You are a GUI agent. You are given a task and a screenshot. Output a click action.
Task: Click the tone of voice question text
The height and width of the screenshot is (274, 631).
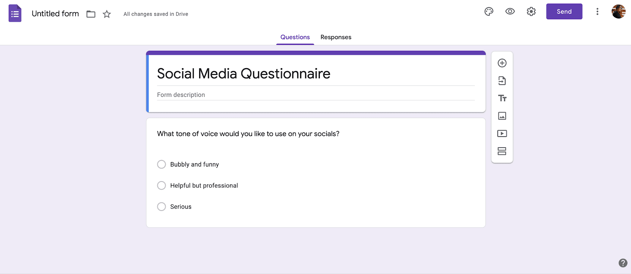click(248, 134)
